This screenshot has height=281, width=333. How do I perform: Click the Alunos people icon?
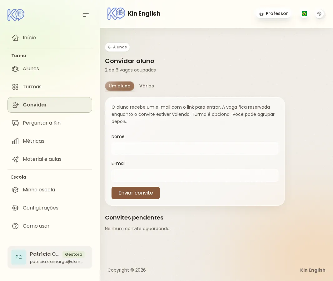15,69
